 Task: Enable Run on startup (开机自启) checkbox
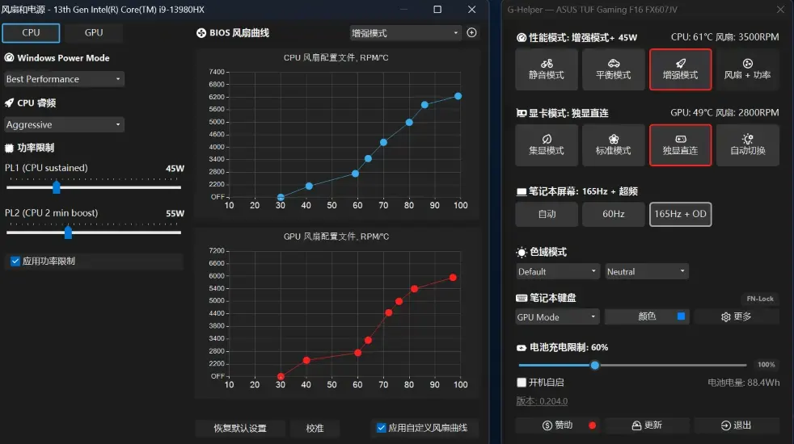[x=522, y=383]
